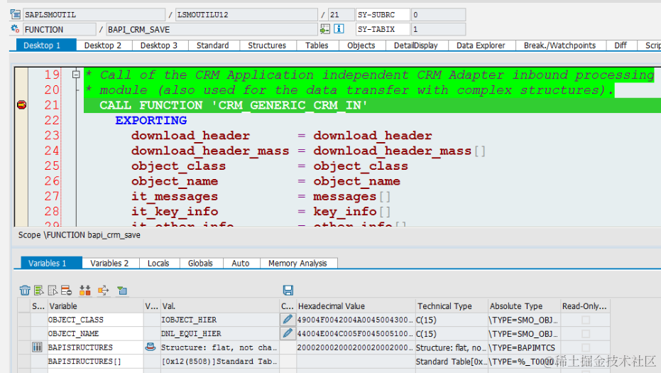The width and height of the screenshot is (661, 373).
Task: Open the DetailDisplay tab
Action: tap(416, 45)
